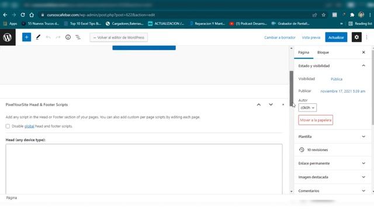Viewport: 374px width, 210px height.
Task: Reload the current browser page
Action: (23, 15)
